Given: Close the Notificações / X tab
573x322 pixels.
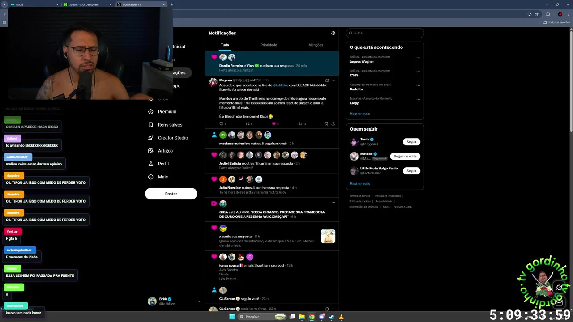Looking at the screenshot, I should (x=164, y=4).
